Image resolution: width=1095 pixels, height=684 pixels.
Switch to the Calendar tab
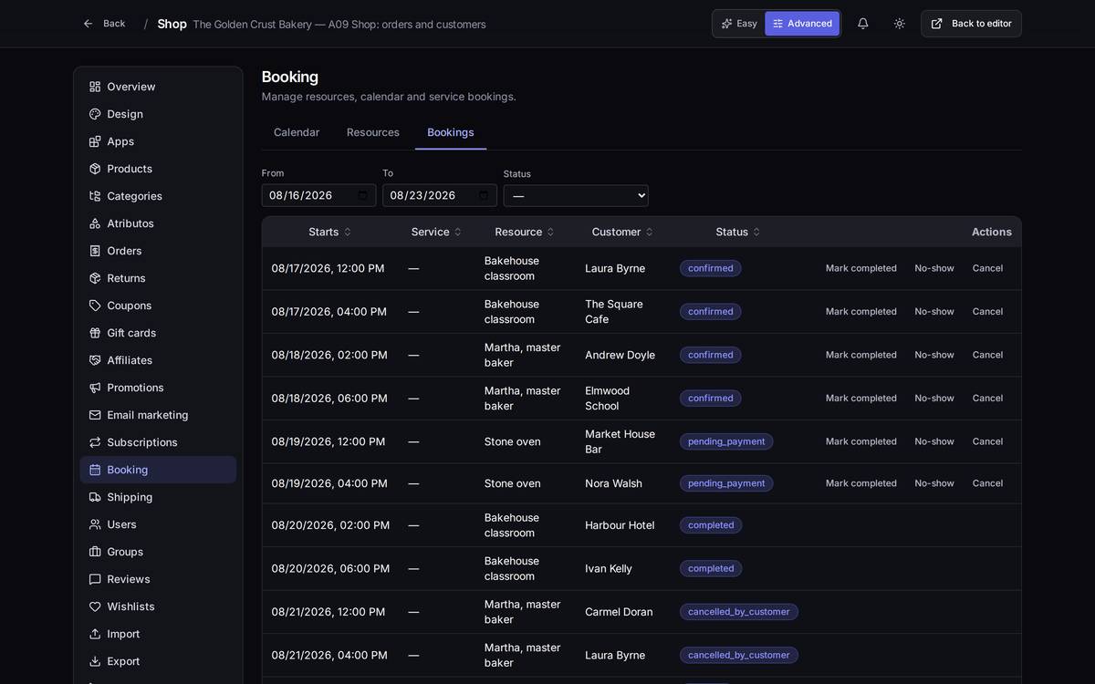tap(297, 132)
